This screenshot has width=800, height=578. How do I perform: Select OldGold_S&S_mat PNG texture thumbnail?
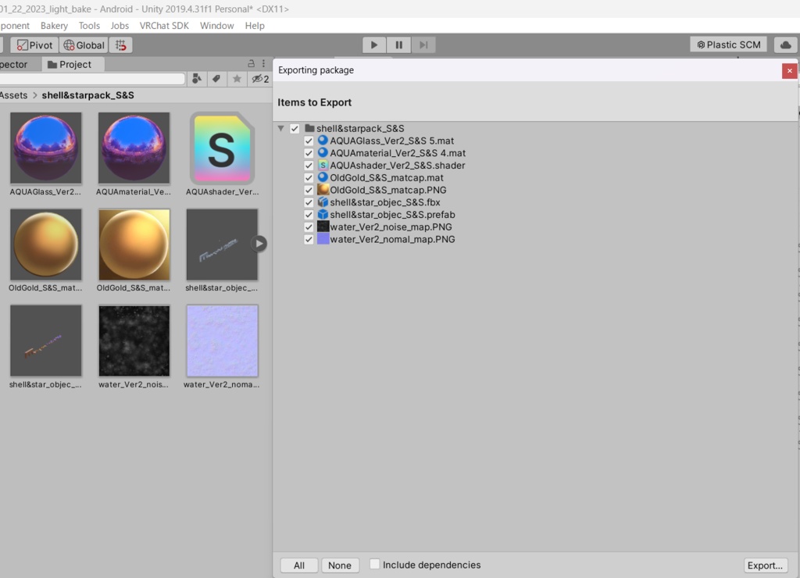click(134, 244)
